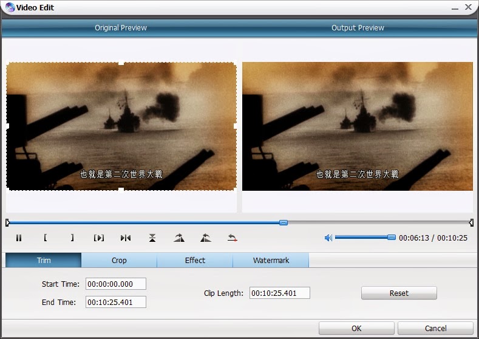Click the bottom crop handle on Original Preview
479x339 pixels.
[121, 190]
